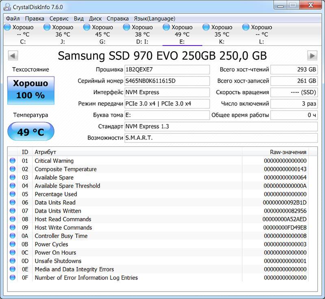Go to previous disk with left arrow
The width and height of the screenshot is (325, 299).
click(x=13, y=56)
